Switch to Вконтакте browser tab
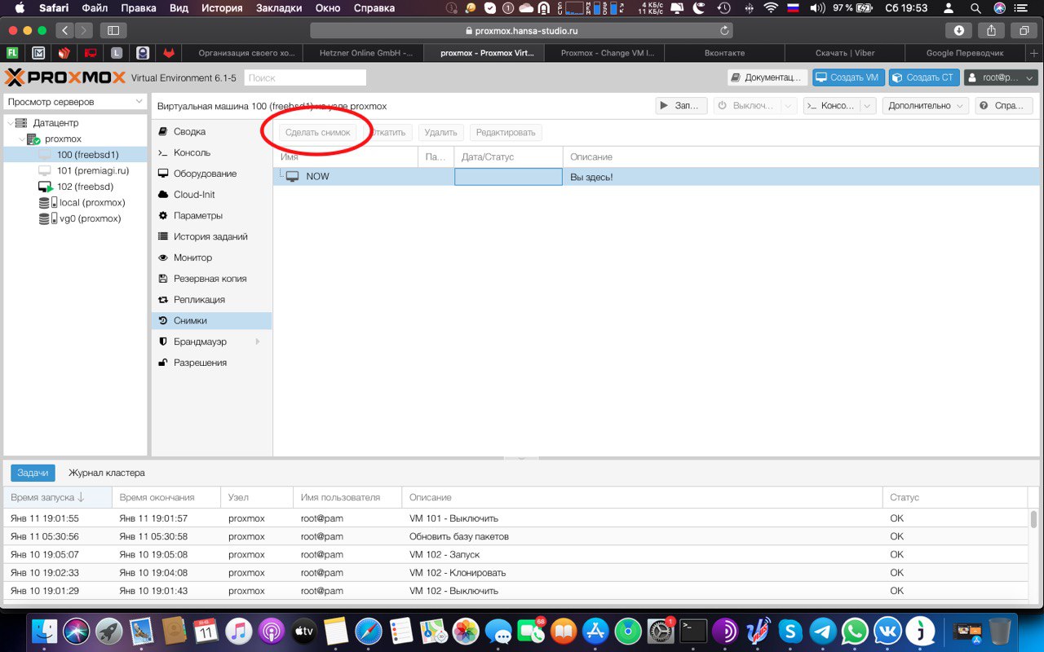Image resolution: width=1044 pixels, height=652 pixels. (x=724, y=53)
